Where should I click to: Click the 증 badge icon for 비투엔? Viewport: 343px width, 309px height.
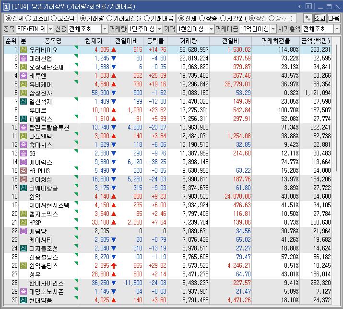(24, 75)
